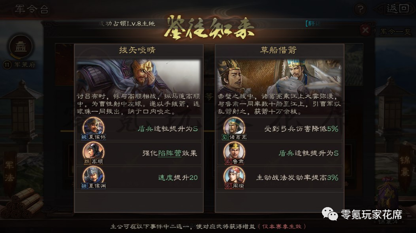Click the straw boats arrows illustration
The image size is (416, 233).
coord(279,75)
